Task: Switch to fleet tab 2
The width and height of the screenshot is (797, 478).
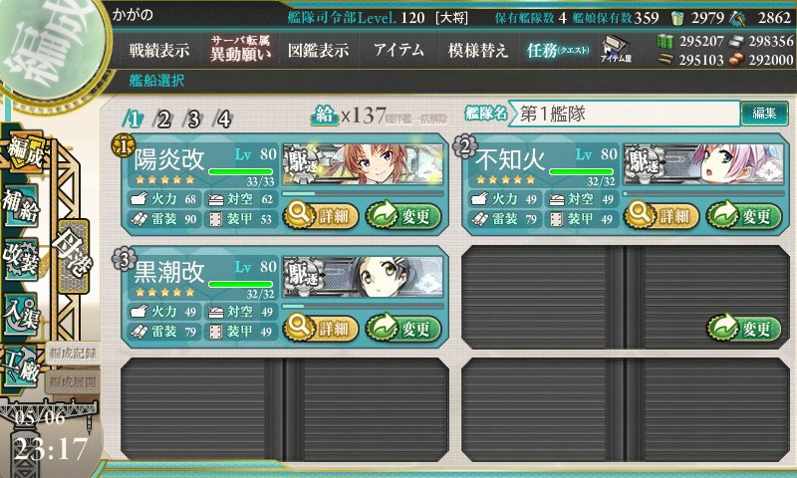Action: click(x=163, y=119)
